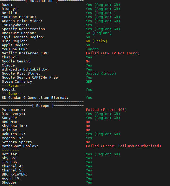Click the "BBC iPLAYER:" label
This screenshot has width=170, height=186.
coord(15,174)
